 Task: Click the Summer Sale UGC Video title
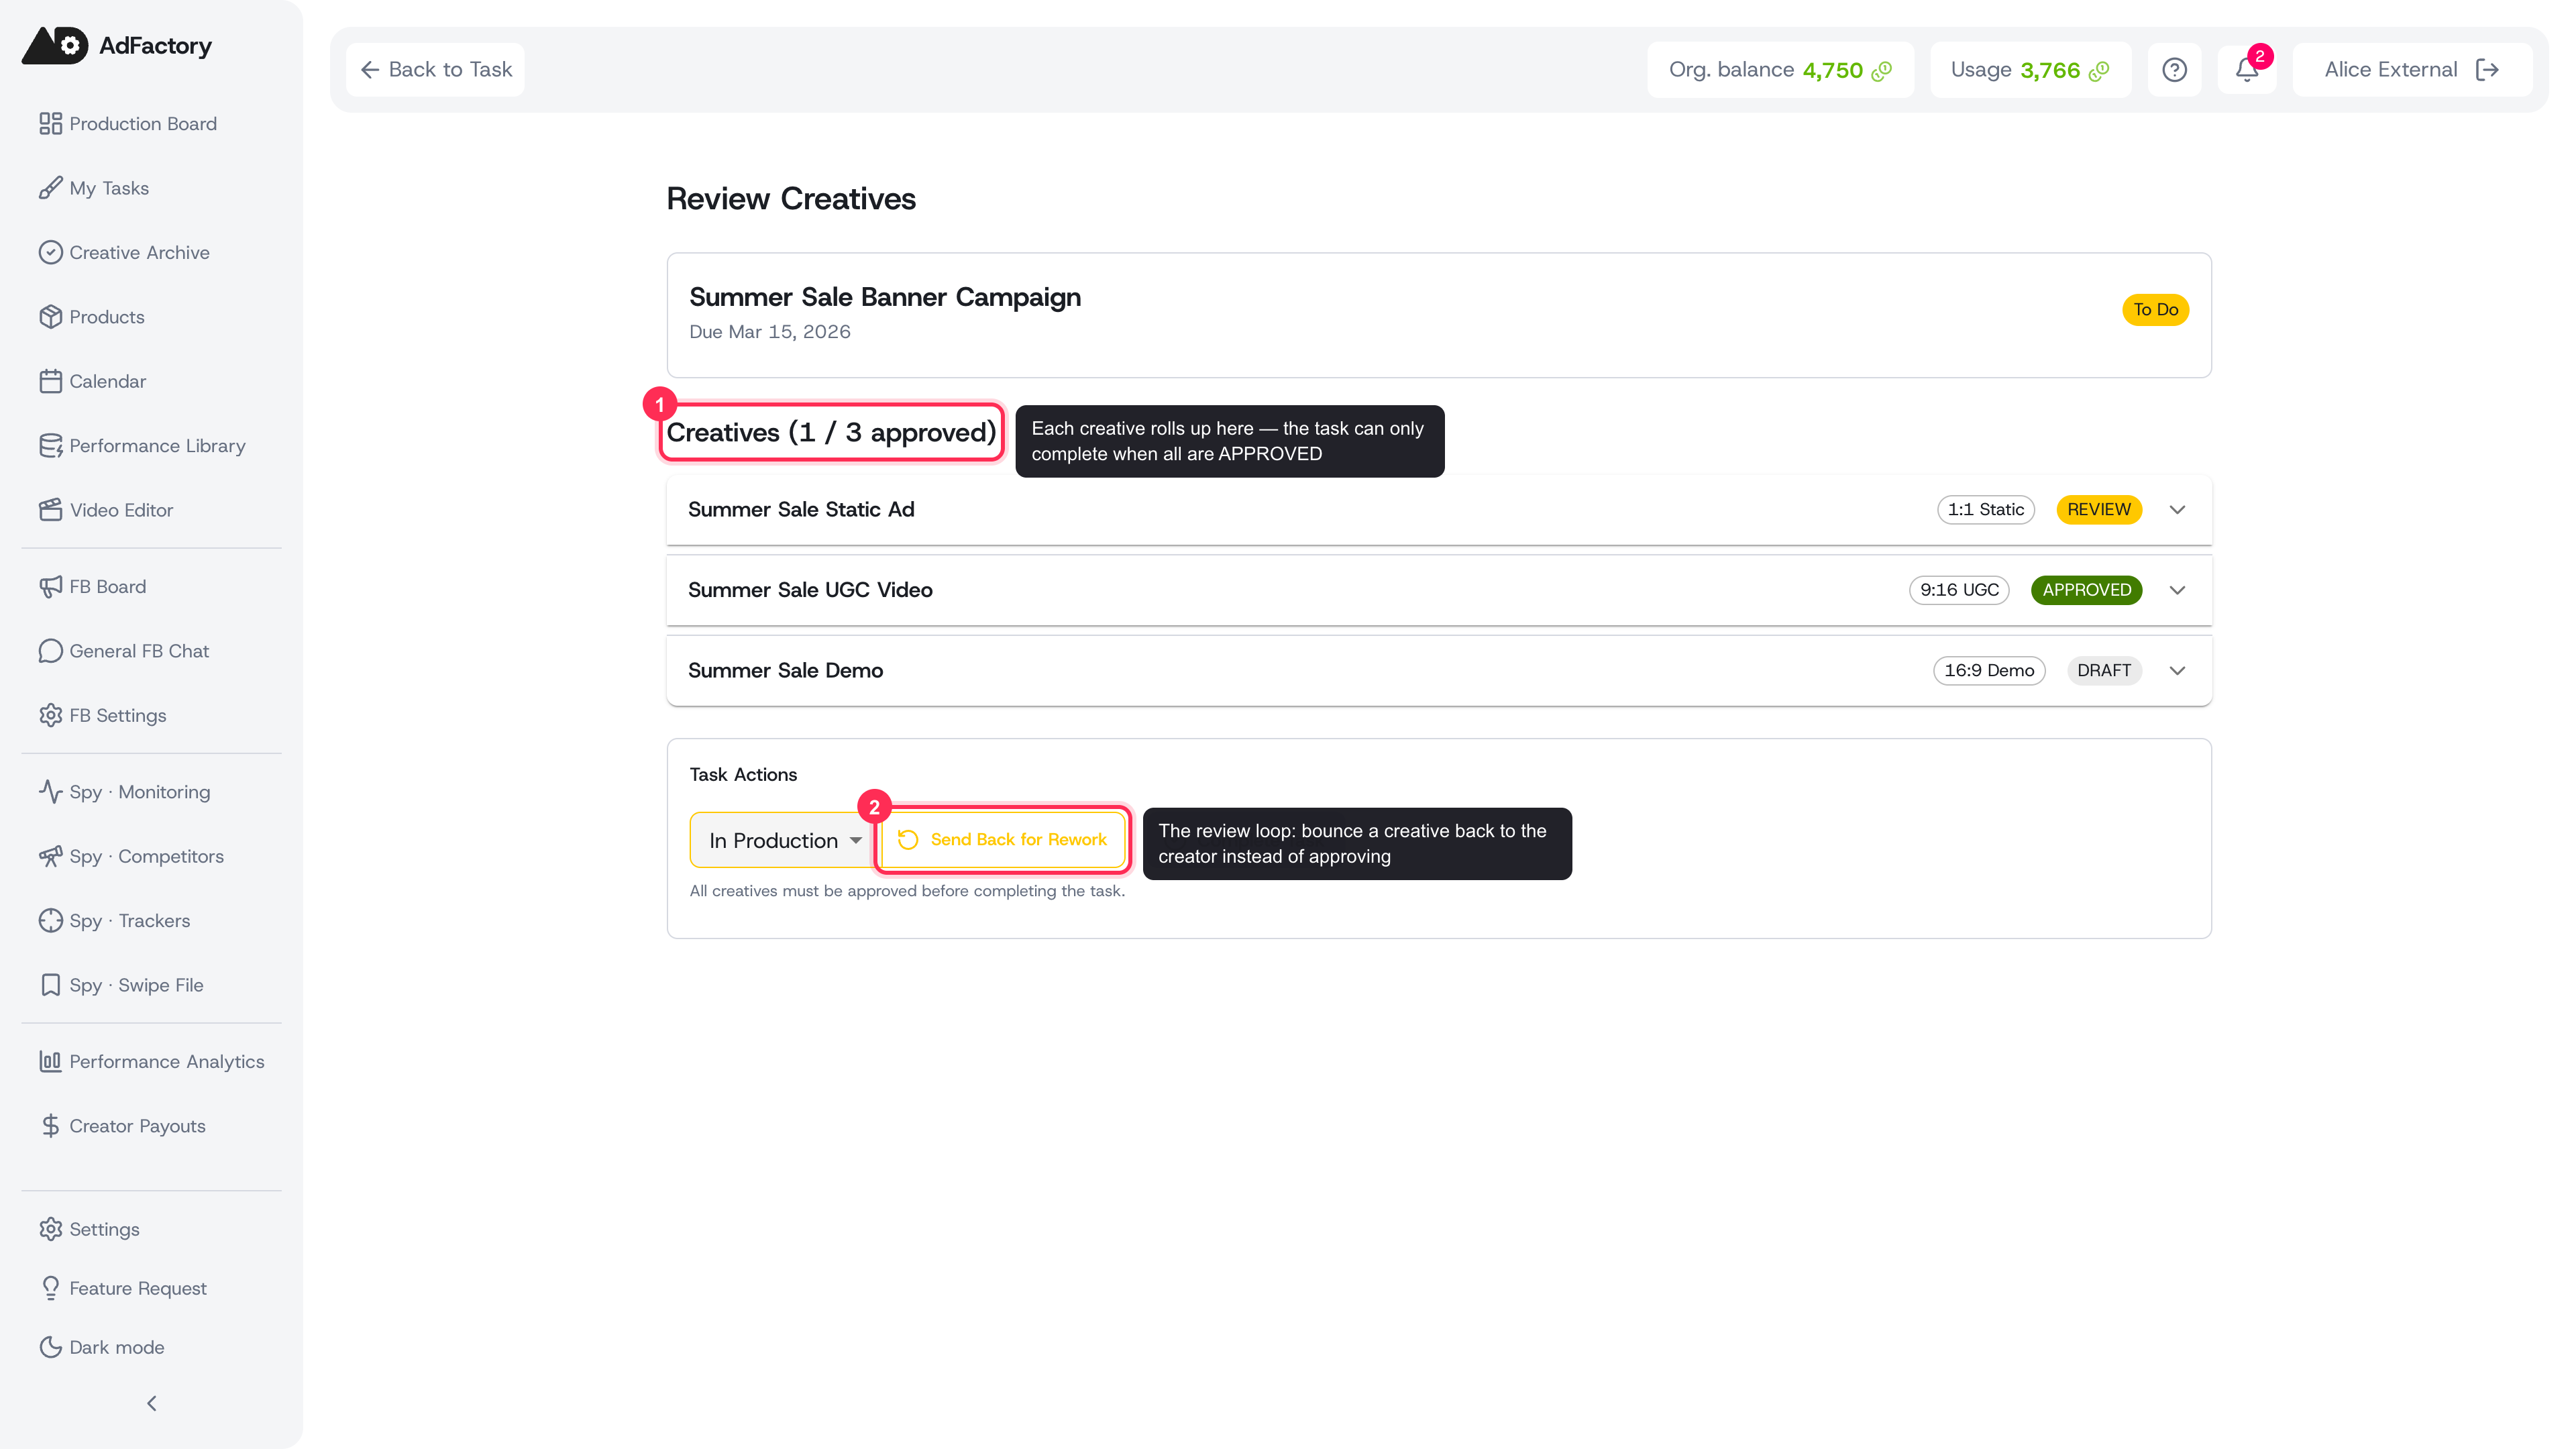pos(810,590)
